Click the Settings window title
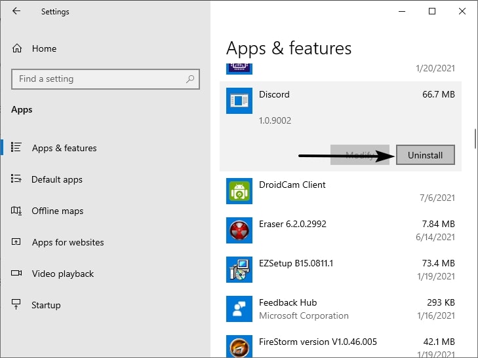Viewport: 478px width, 358px height. [55, 12]
